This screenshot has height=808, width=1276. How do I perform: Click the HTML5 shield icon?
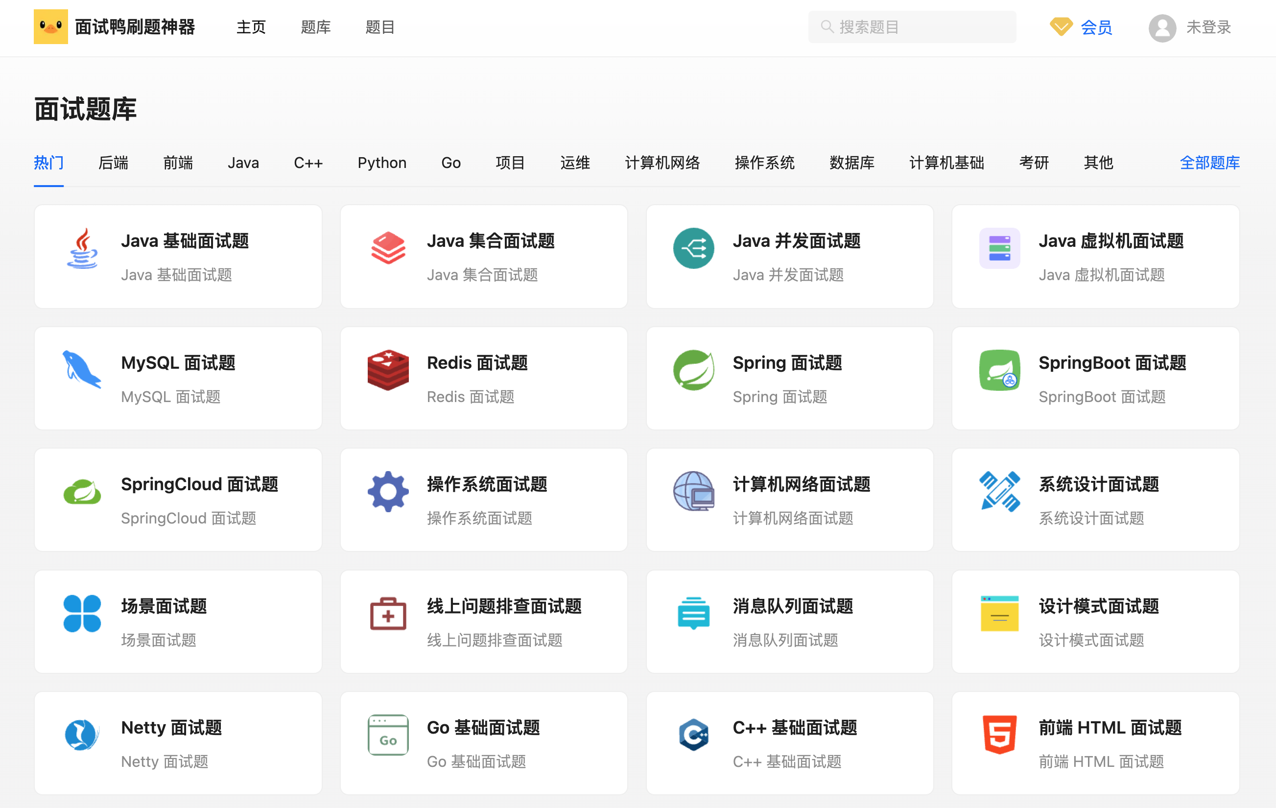(x=999, y=735)
